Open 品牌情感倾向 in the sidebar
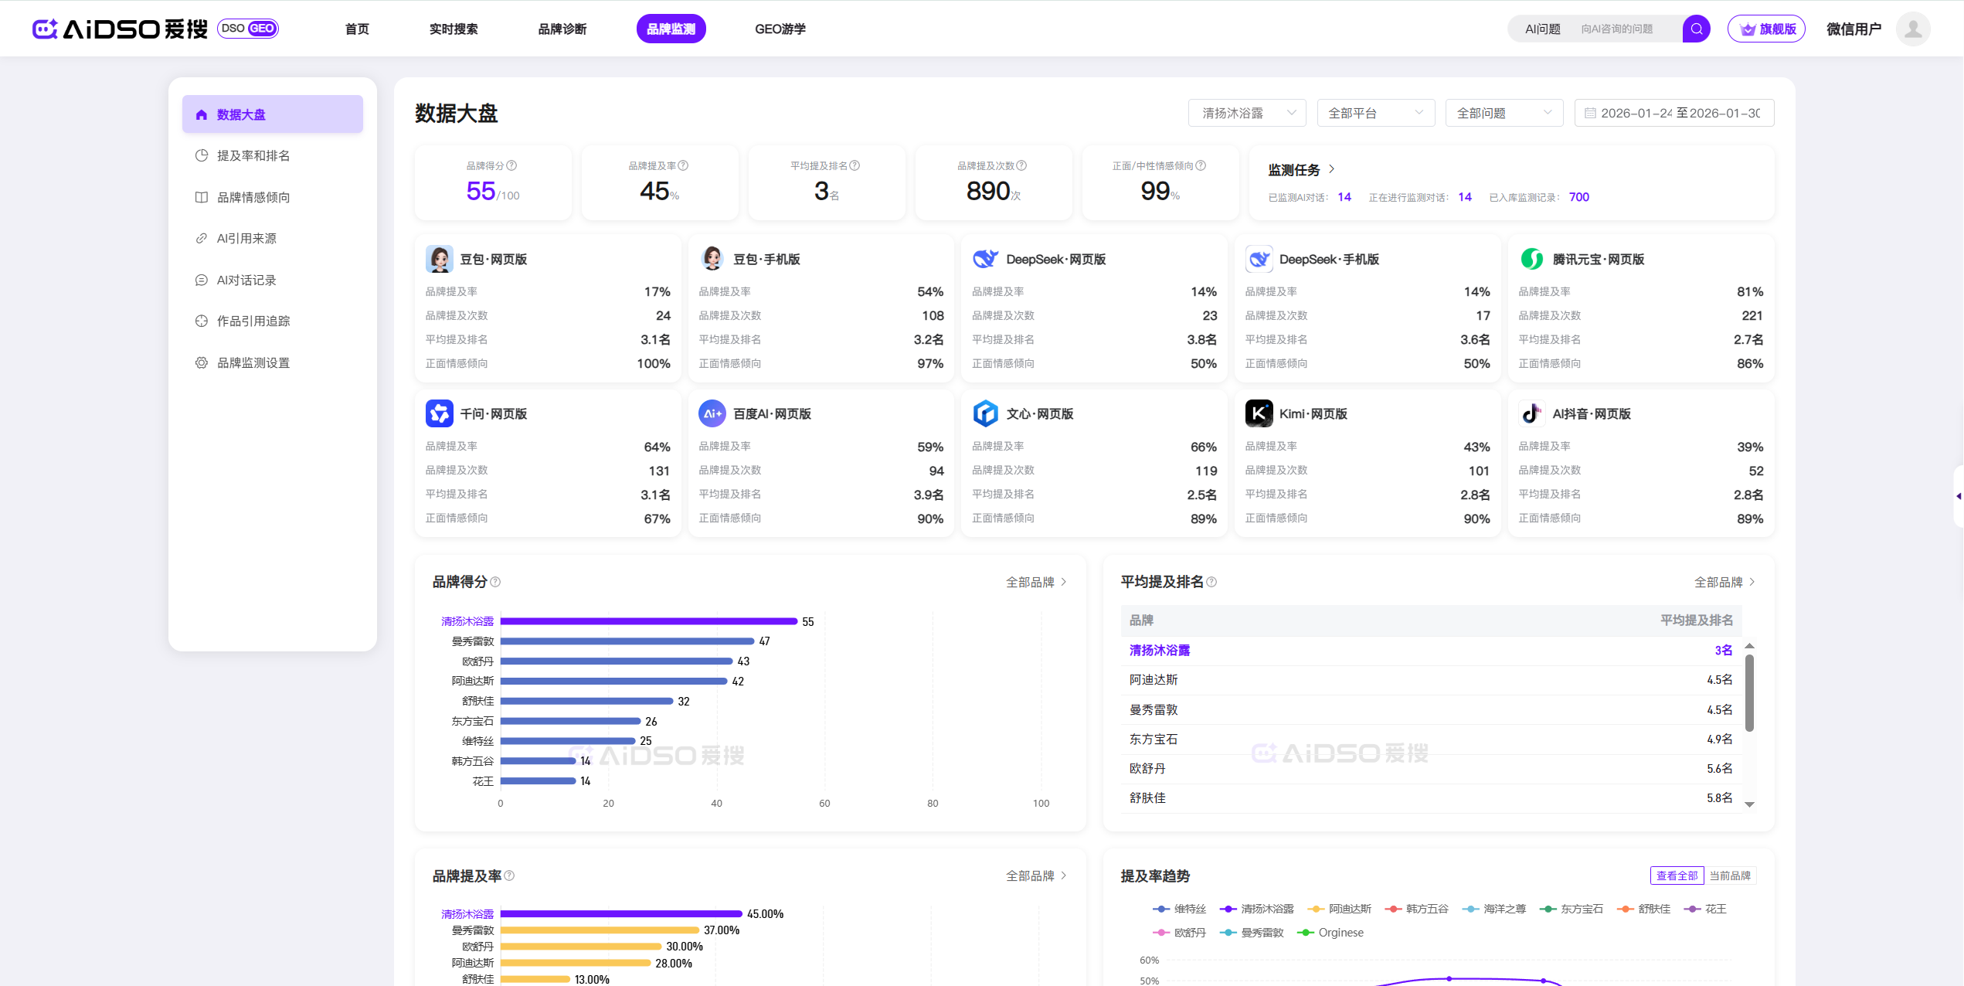 pos(253,197)
